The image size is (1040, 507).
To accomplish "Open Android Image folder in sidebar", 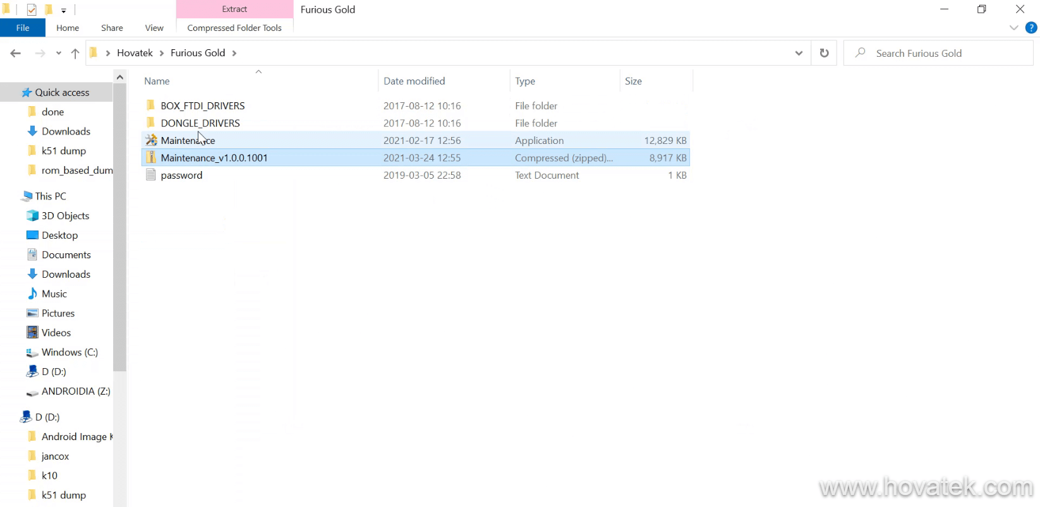I will [x=76, y=436].
